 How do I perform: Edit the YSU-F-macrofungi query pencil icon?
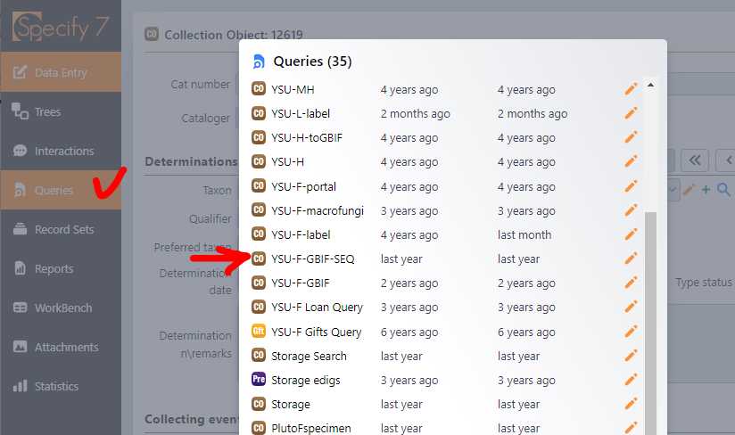click(631, 210)
